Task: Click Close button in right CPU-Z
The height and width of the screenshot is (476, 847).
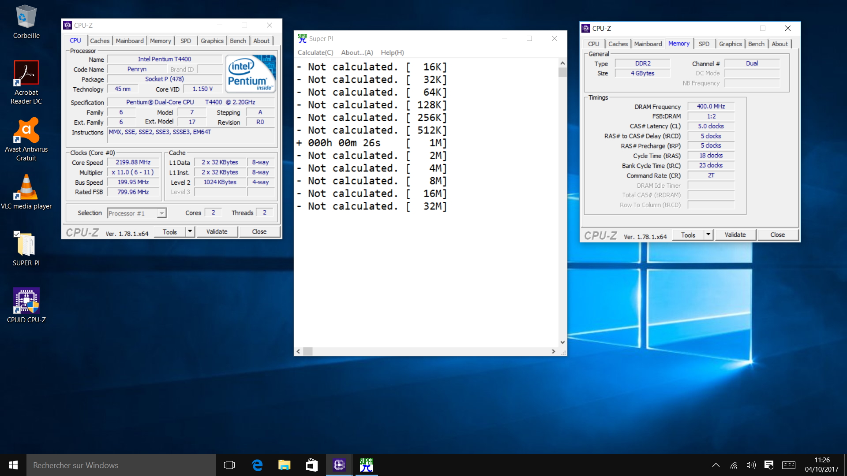Action: 778,234
